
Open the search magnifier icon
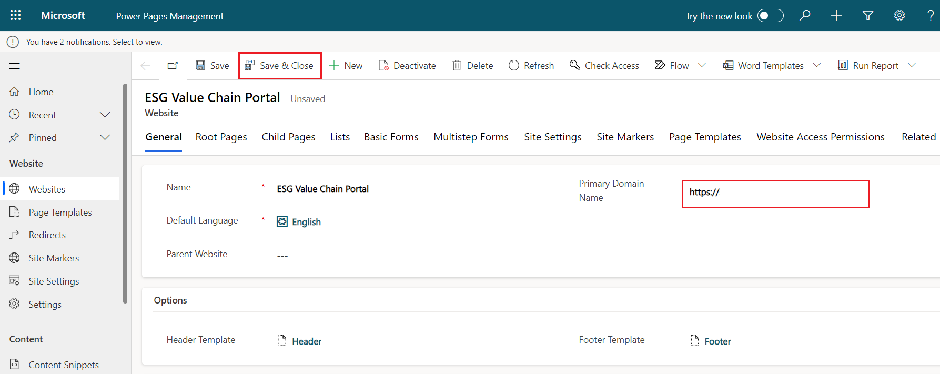pos(805,15)
